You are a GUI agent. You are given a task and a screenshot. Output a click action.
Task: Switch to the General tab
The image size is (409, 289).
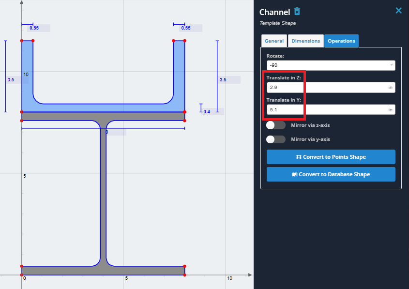click(x=274, y=41)
